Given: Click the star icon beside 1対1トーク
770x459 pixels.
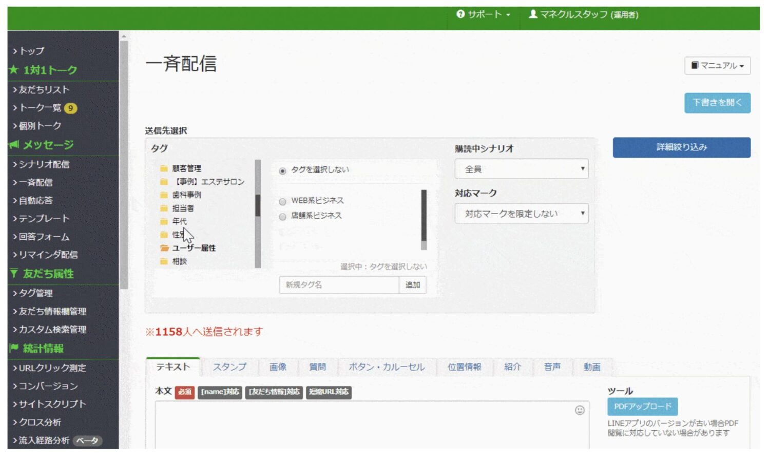Looking at the screenshot, I should point(13,70).
